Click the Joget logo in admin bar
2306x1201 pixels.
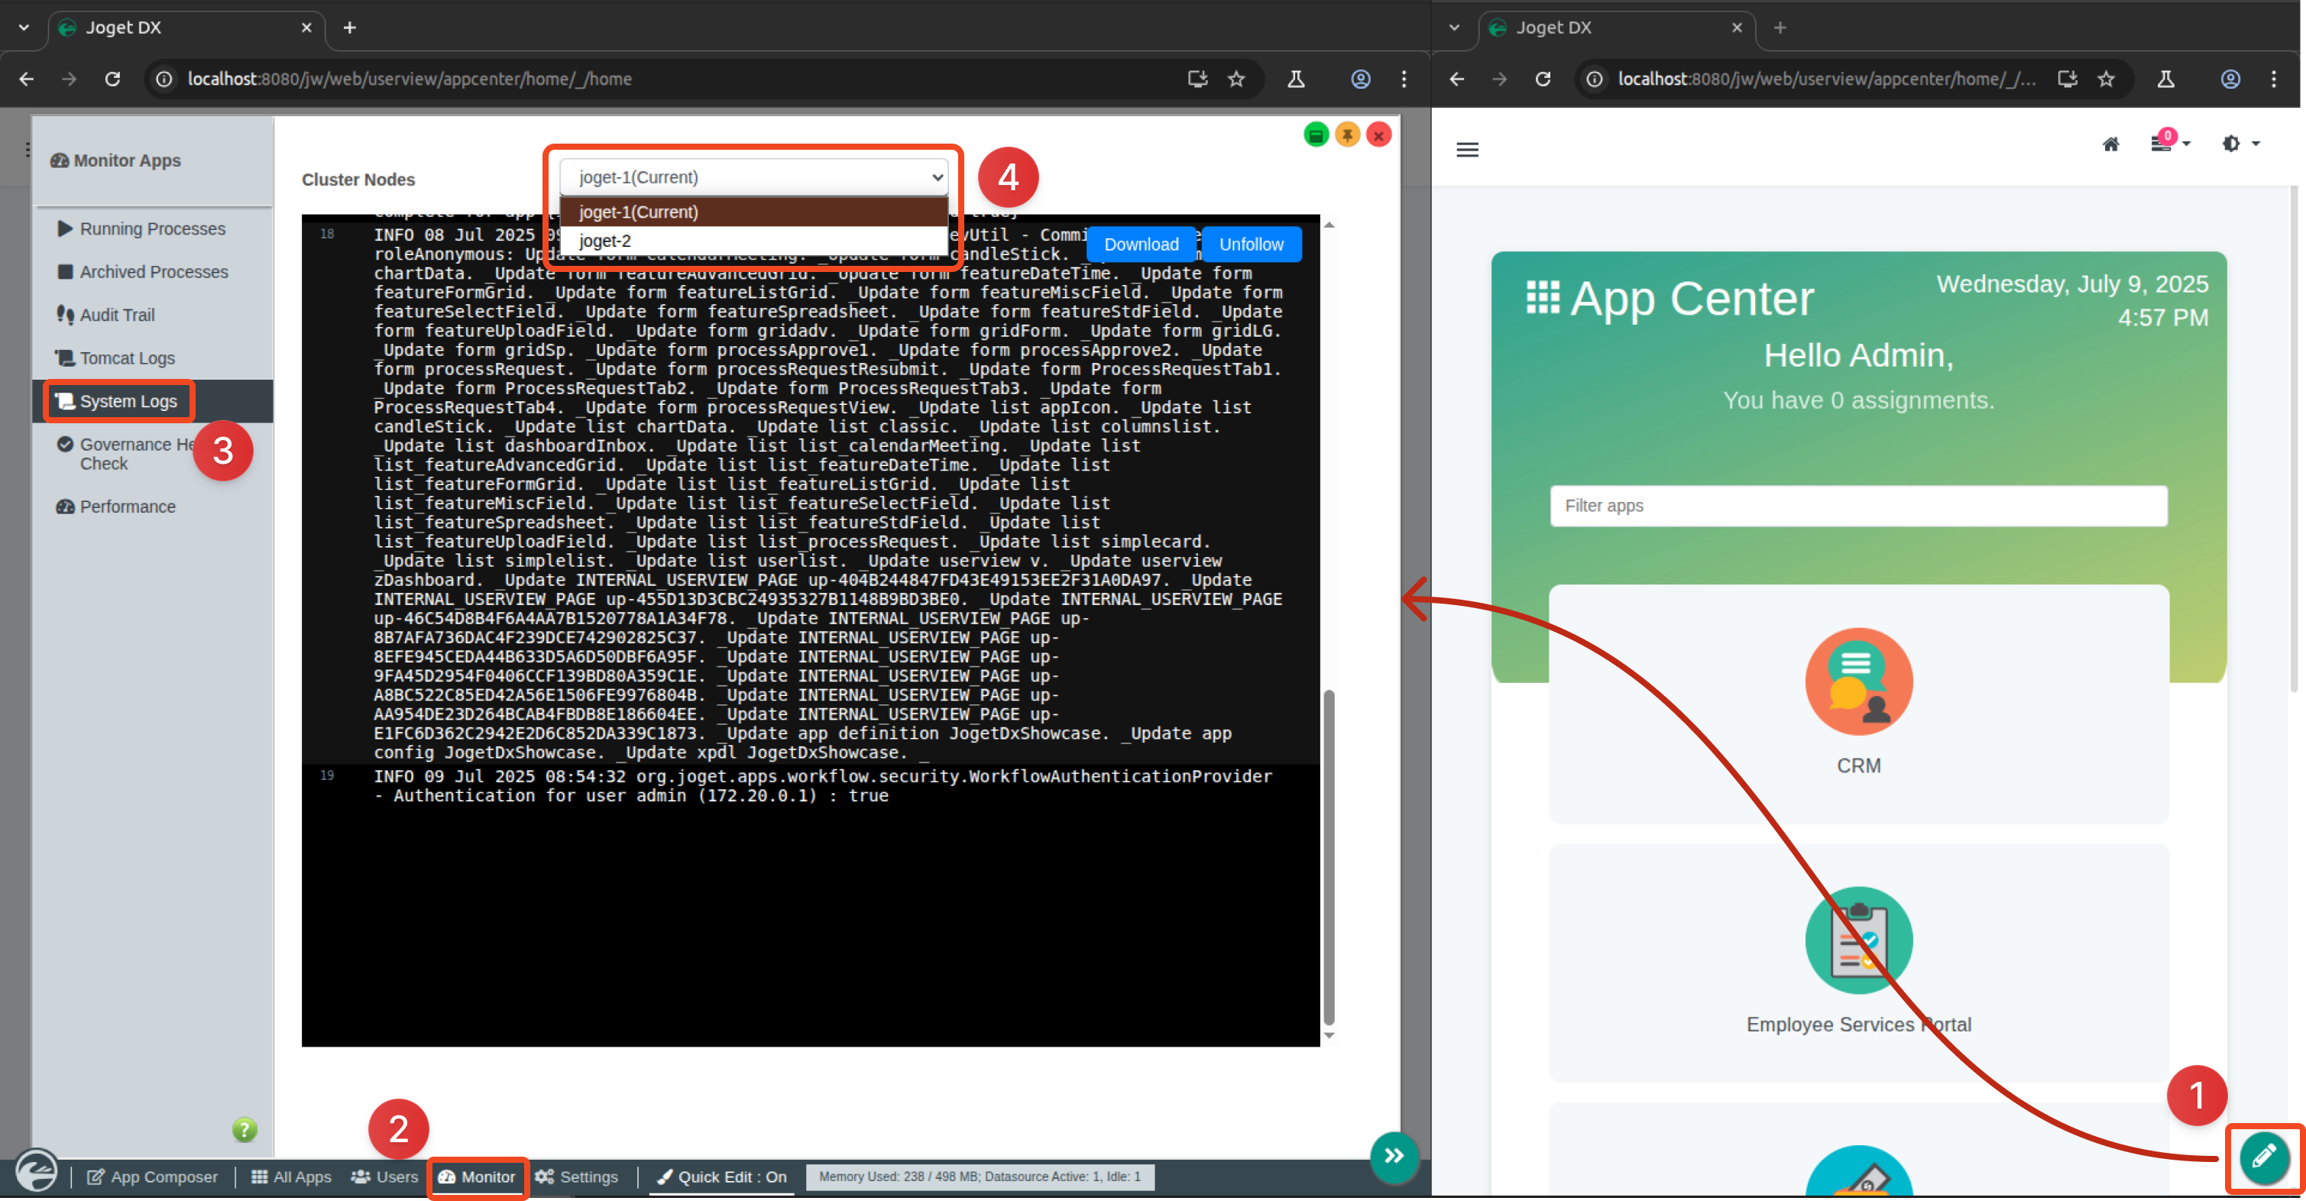coord(36,1171)
